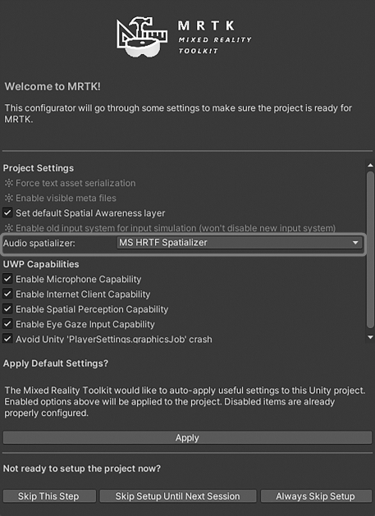Disable Enable Spatial Perception Capability
The height and width of the screenshot is (516, 375).
(7, 309)
